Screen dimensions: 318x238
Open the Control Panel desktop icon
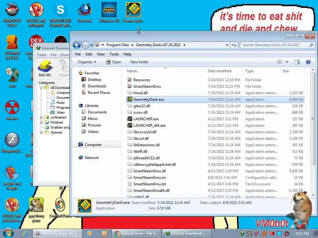[x=60, y=208]
